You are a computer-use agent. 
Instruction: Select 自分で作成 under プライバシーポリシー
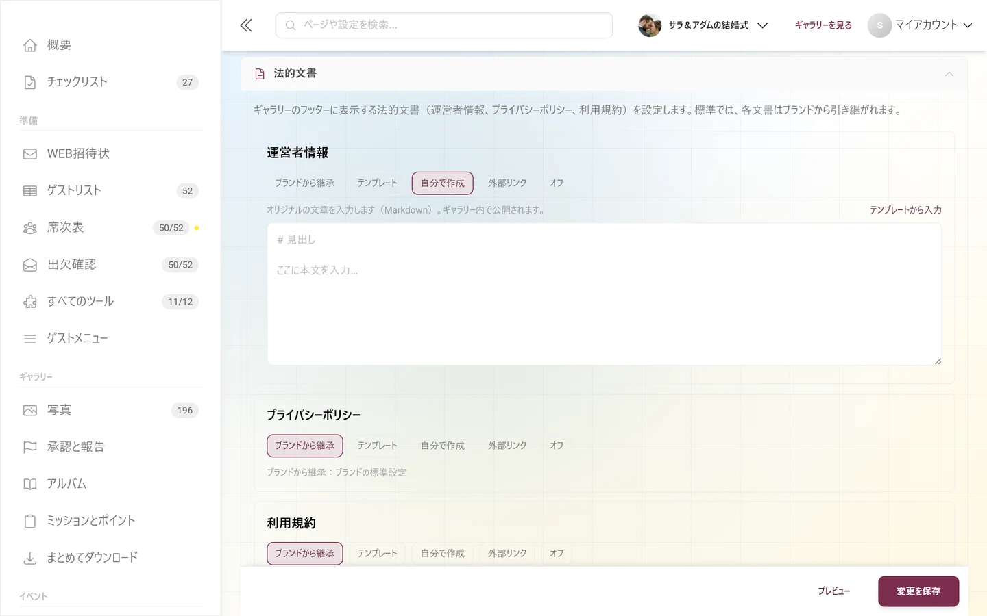(x=443, y=446)
